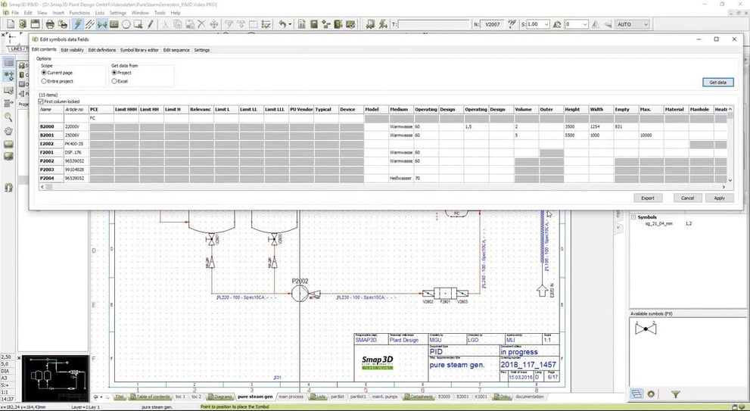Click the mirror horizontally icon

coord(596,24)
